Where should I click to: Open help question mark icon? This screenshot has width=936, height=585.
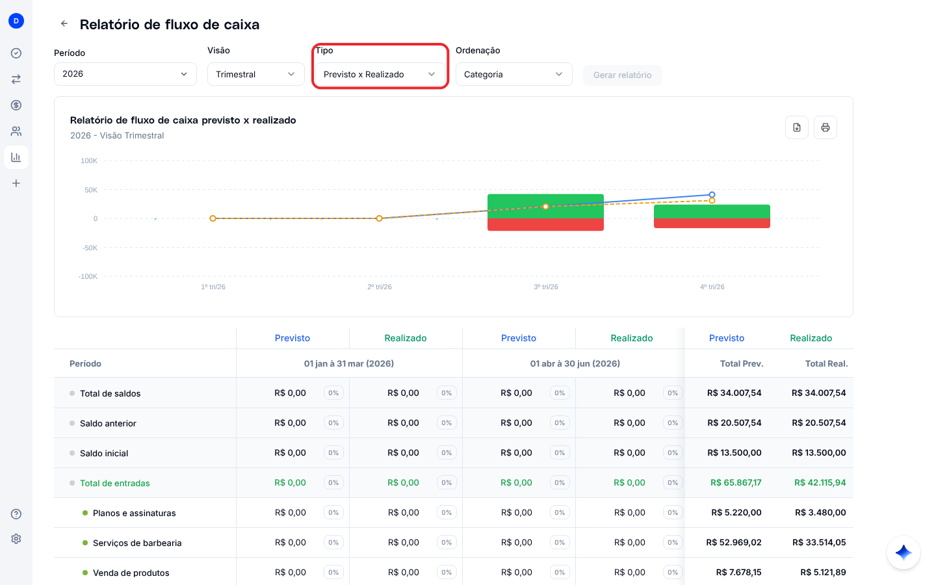[16, 514]
